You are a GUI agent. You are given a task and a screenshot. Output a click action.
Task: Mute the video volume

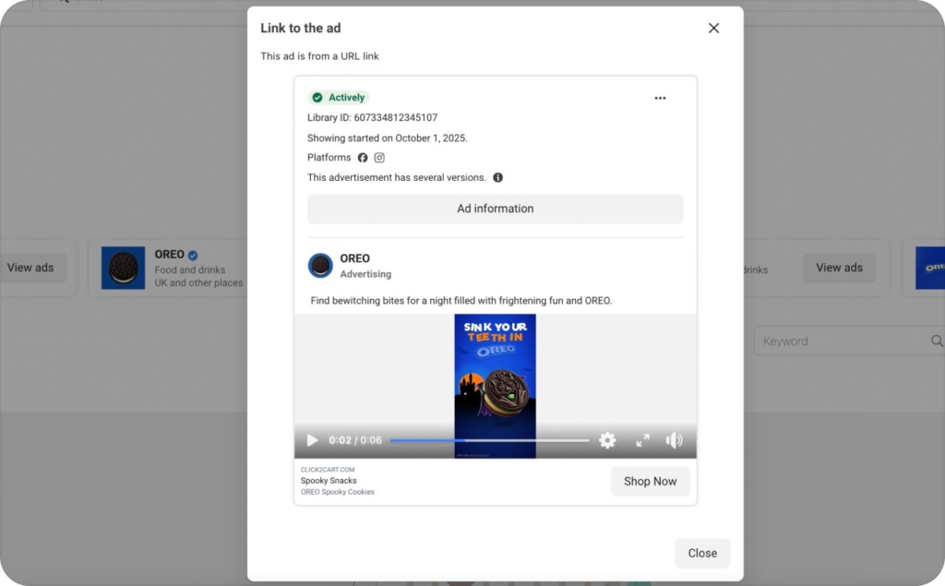tap(675, 440)
